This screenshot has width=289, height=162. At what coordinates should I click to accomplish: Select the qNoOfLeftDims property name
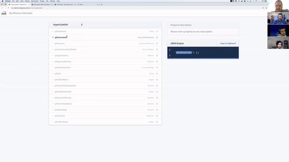[61, 80]
